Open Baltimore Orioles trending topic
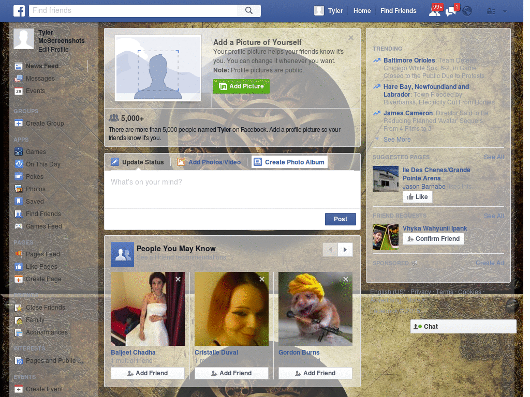Screen dimensions: 530x397 pos(409,60)
